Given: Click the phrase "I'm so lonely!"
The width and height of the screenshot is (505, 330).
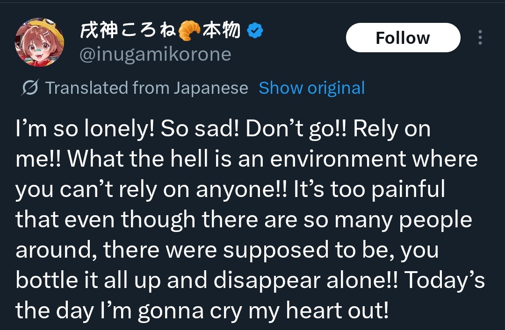Looking at the screenshot, I should pos(85,129).
